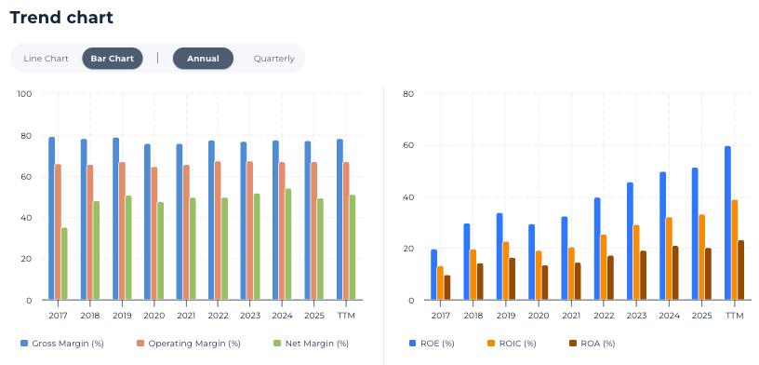Screen dimensions: 759x365
Task: Toggle the ROE (%) legend swatch
Action: 412,344
